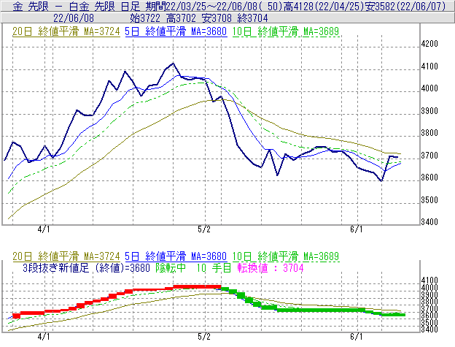Click the upper chart '5/2' date axis label
The height and width of the screenshot is (347, 455).
tap(204, 229)
